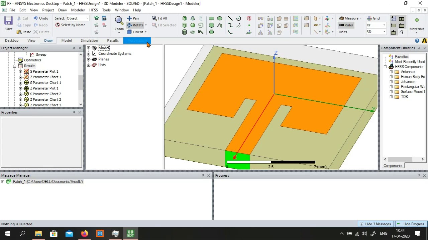The height and width of the screenshot is (240, 428).
Task: Select the Draw Line tool
Action: pyautogui.click(x=230, y=18)
